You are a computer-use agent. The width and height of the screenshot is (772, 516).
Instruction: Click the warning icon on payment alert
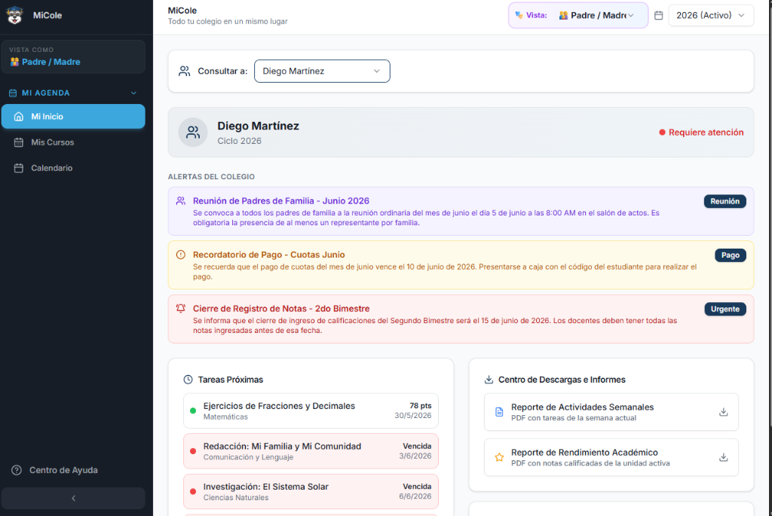click(x=181, y=255)
